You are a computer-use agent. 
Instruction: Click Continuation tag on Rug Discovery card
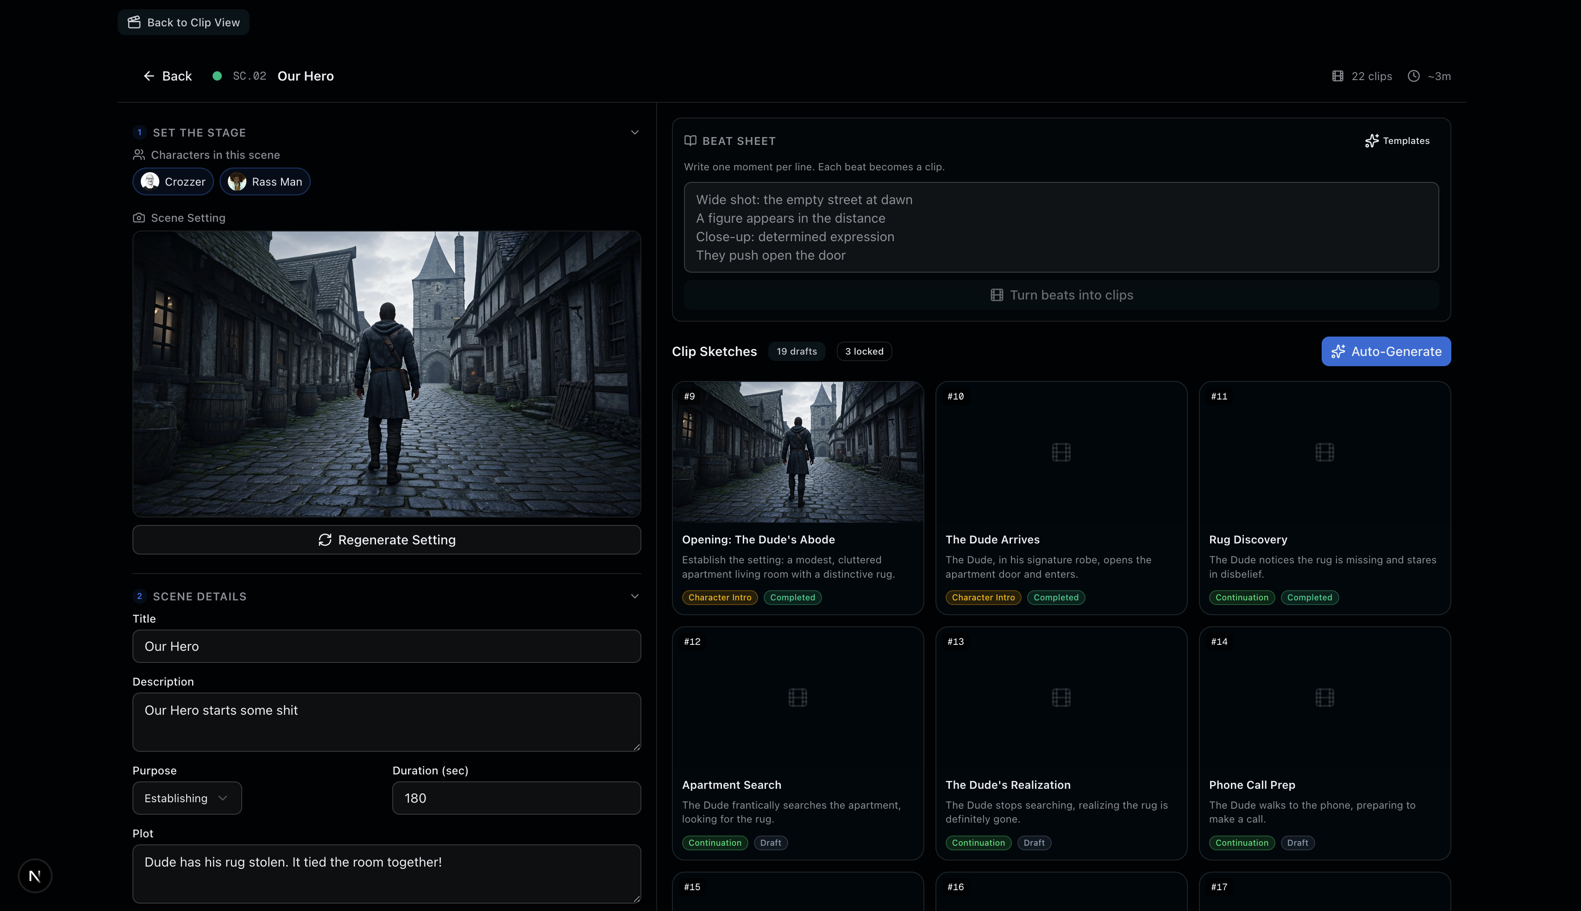[1242, 598]
